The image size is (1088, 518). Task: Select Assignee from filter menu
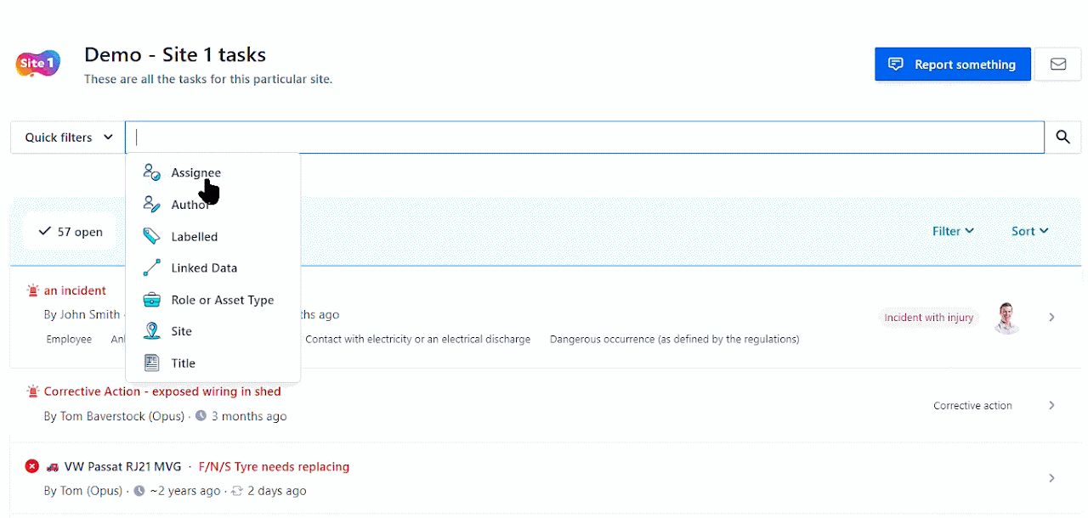(x=212, y=172)
